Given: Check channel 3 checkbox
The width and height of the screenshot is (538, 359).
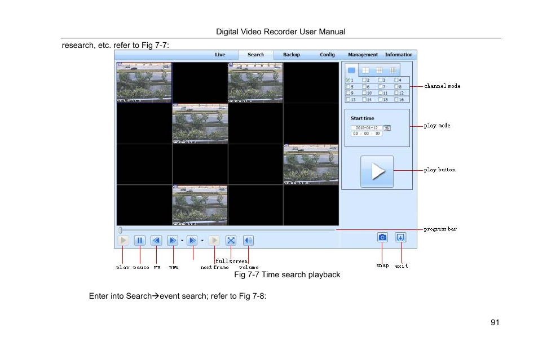Looking at the screenshot, I should (380, 80).
